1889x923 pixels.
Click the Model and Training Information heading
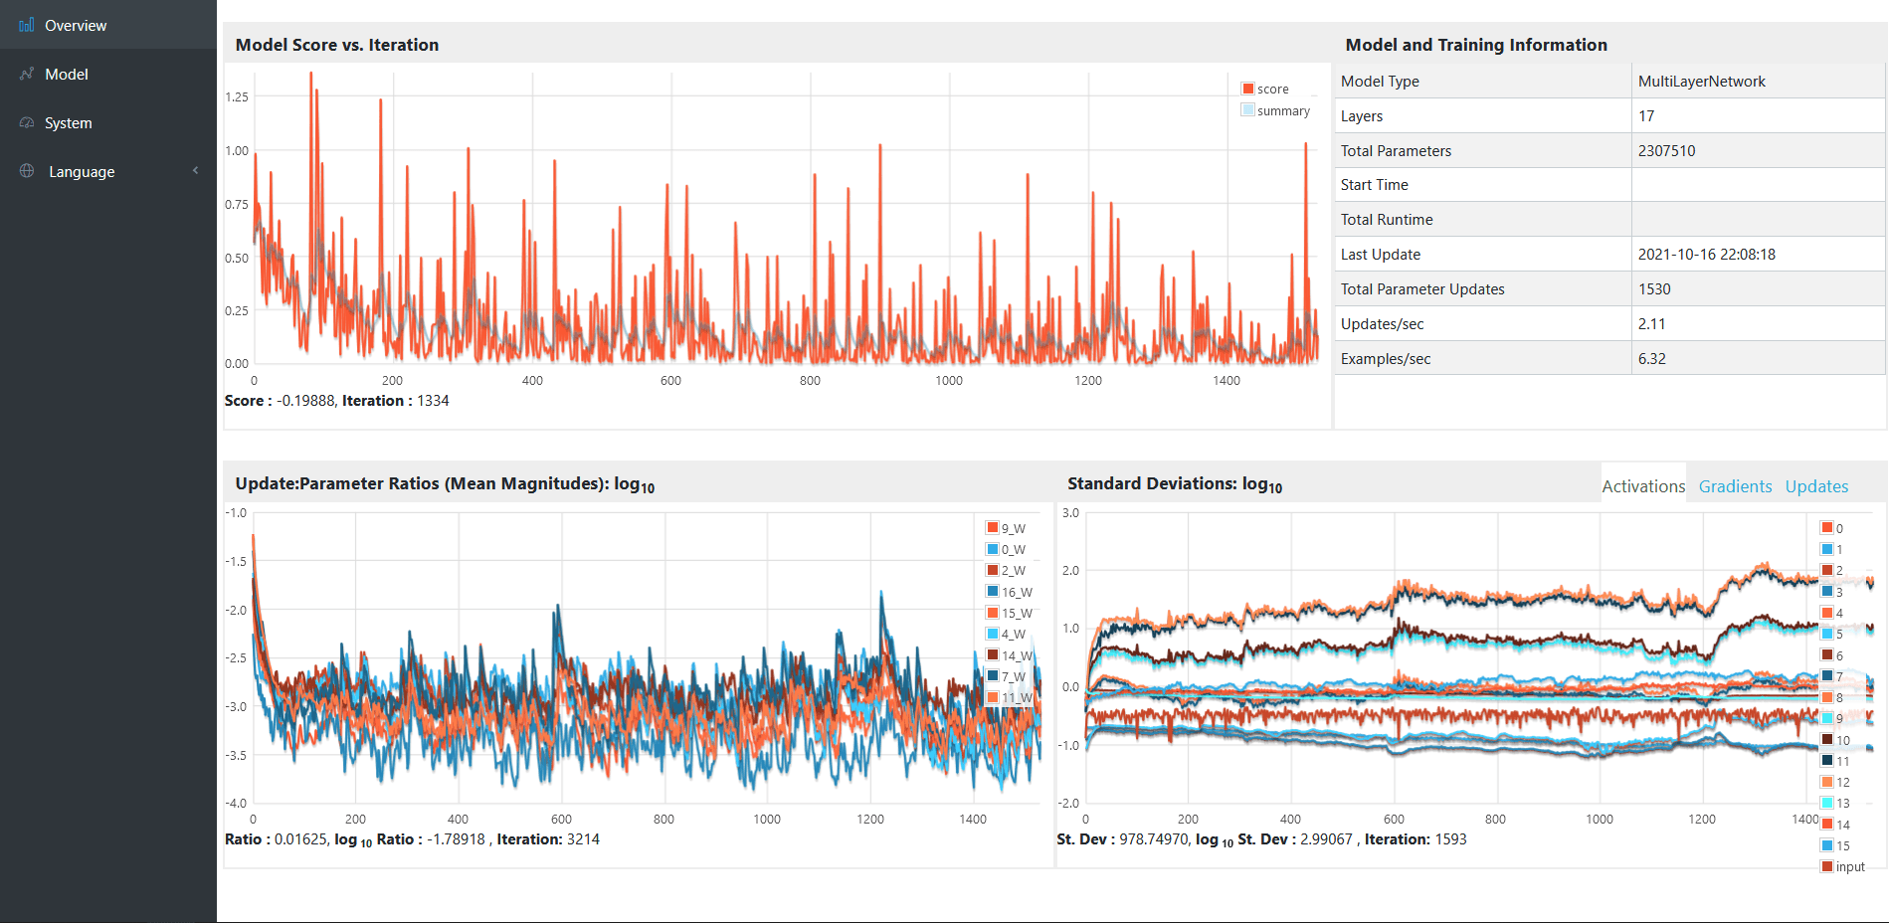coord(1476,45)
